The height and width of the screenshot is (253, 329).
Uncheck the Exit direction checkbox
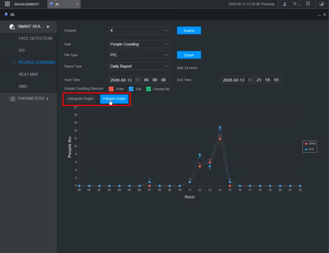pos(131,89)
